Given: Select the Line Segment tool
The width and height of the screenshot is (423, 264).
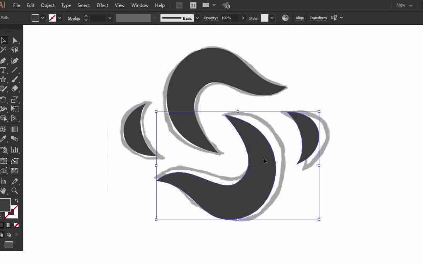Looking at the screenshot, I should tap(15, 70).
